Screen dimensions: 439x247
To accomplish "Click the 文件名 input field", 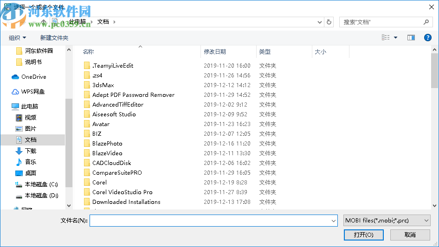I will coord(213,221).
